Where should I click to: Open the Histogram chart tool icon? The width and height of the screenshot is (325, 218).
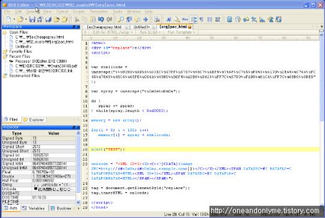[262, 19]
